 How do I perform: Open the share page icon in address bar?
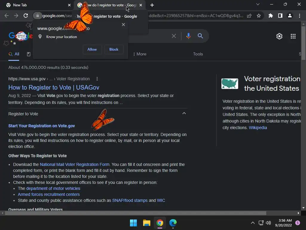[x=249, y=16]
